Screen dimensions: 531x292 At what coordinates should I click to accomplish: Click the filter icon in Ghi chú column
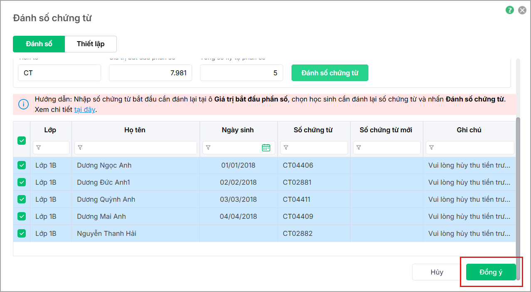432,148
